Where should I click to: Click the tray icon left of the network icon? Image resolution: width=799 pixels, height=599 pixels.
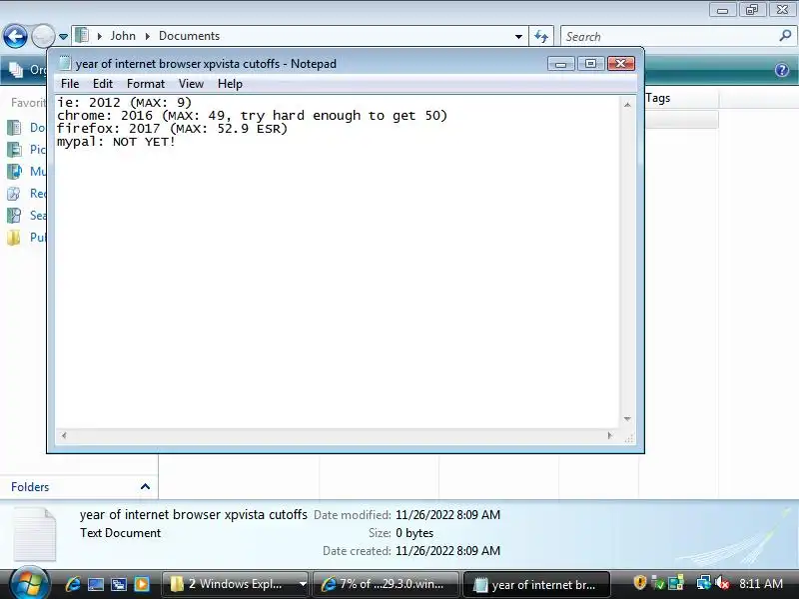click(676, 583)
